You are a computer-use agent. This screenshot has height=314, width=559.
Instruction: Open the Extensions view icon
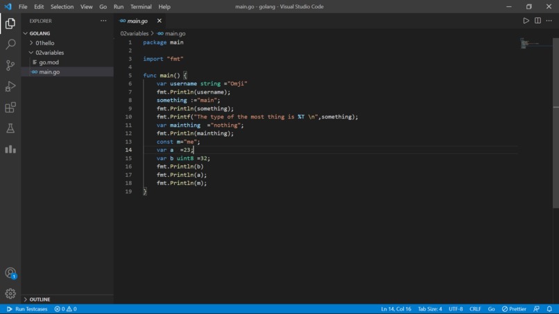[x=10, y=107]
